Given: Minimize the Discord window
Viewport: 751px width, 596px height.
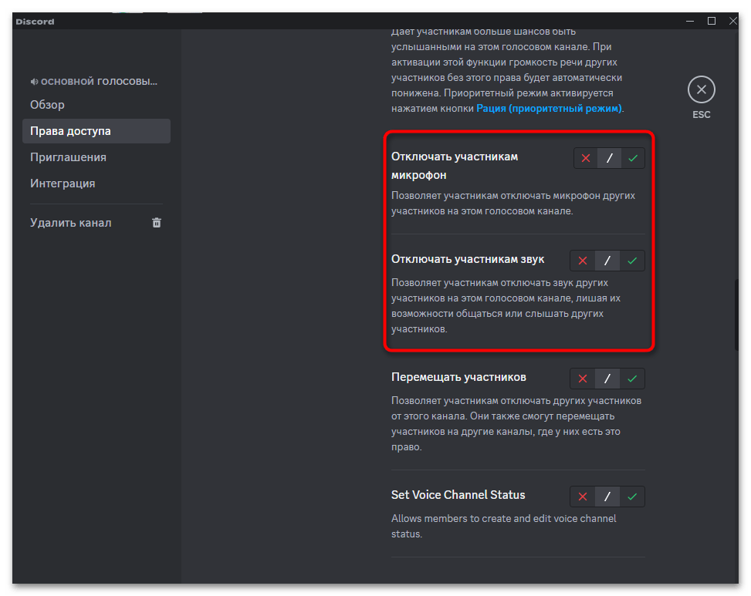Looking at the screenshot, I should [690, 21].
